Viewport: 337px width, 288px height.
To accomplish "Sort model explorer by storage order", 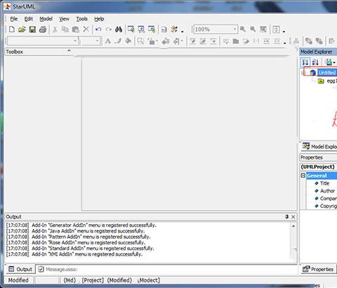I will (305, 63).
